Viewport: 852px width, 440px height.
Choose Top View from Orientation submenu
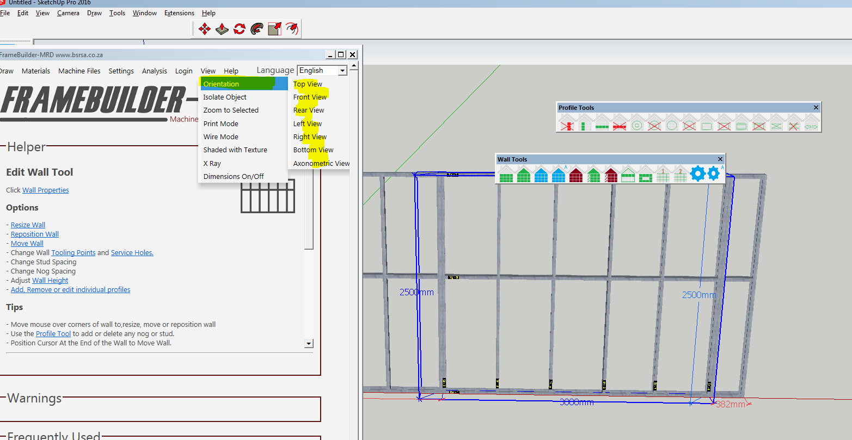coord(308,84)
